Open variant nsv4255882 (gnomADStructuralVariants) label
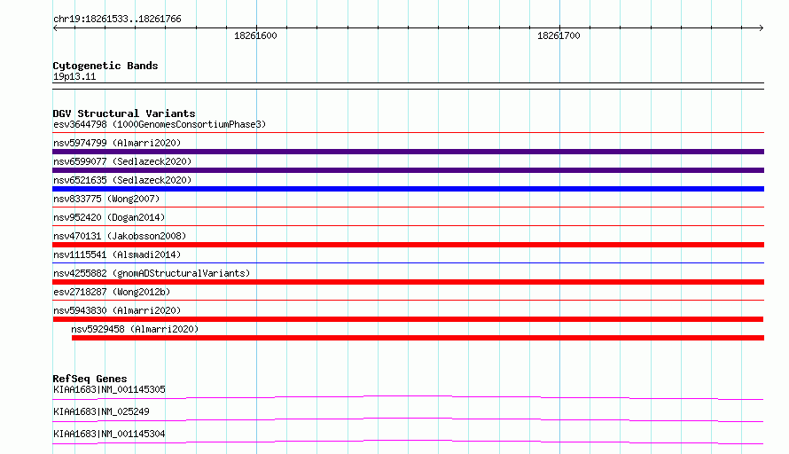Viewport: 789px width, 454px height. (152, 273)
